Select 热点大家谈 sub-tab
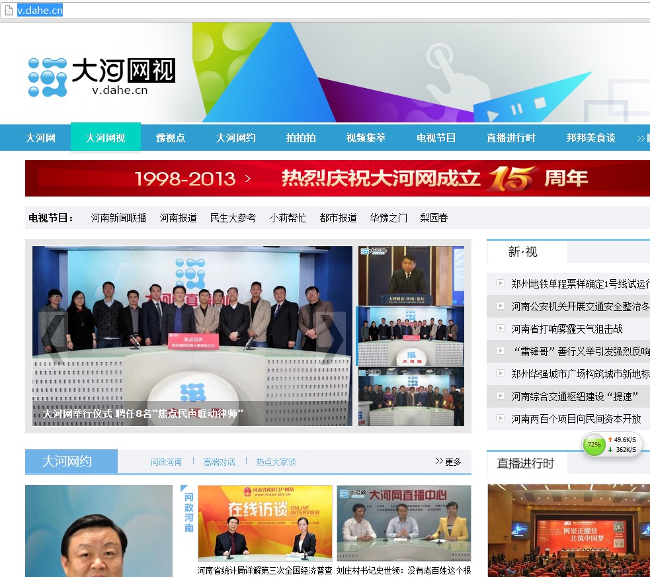 pos(276,462)
